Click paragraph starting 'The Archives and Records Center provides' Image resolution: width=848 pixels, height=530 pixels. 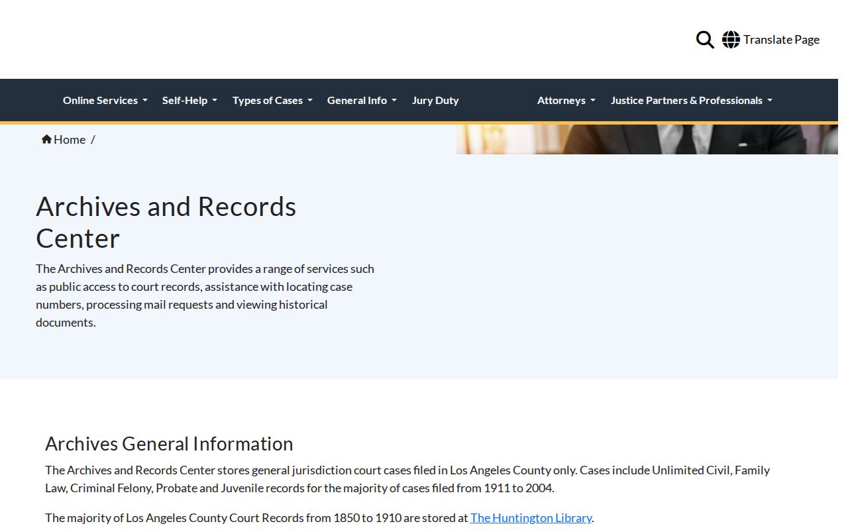coord(205,295)
